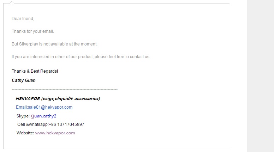Click the 'Cell &whatsapp:' label
The image size is (274, 152).
tap(33, 124)
